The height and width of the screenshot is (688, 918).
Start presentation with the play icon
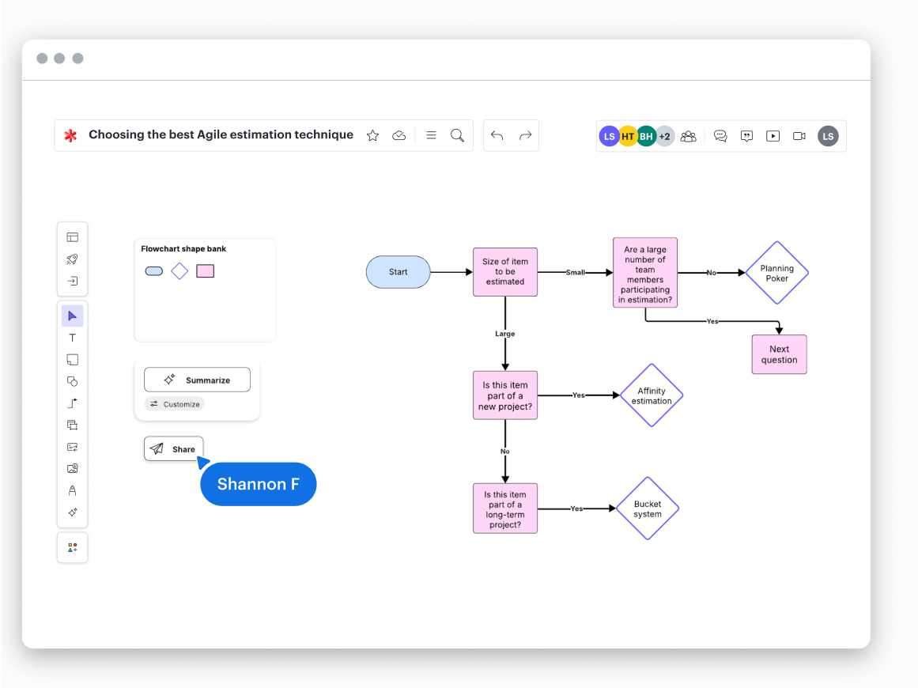(773, 136)
